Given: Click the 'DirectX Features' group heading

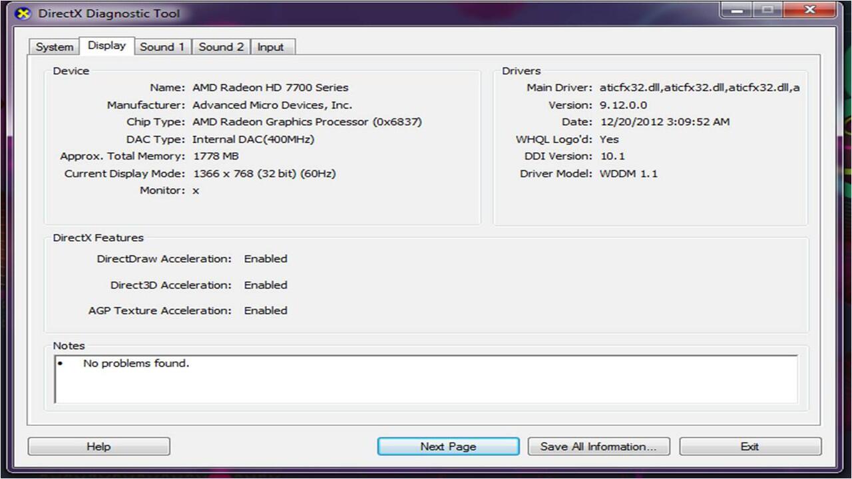Looking at the screenshot, I should click(x=99, y=238).
